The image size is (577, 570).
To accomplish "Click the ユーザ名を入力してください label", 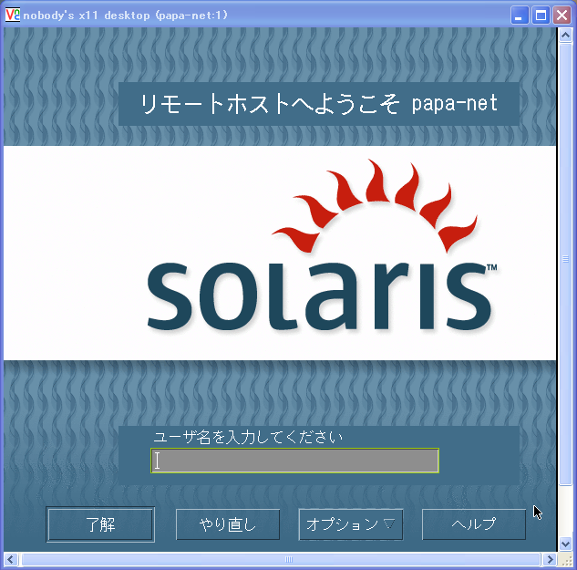I will point(248,437).
